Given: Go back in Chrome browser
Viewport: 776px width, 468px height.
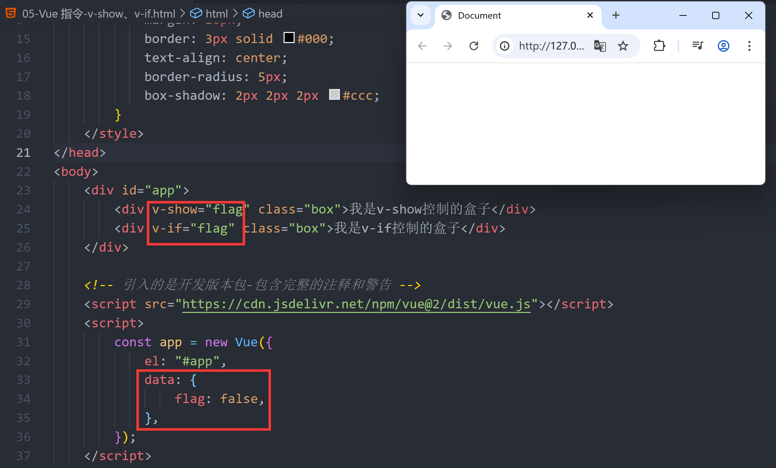Looking at the screenshot, I should (422, 46).
